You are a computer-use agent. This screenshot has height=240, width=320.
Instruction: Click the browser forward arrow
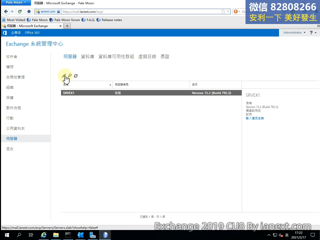tap(12, 11)
